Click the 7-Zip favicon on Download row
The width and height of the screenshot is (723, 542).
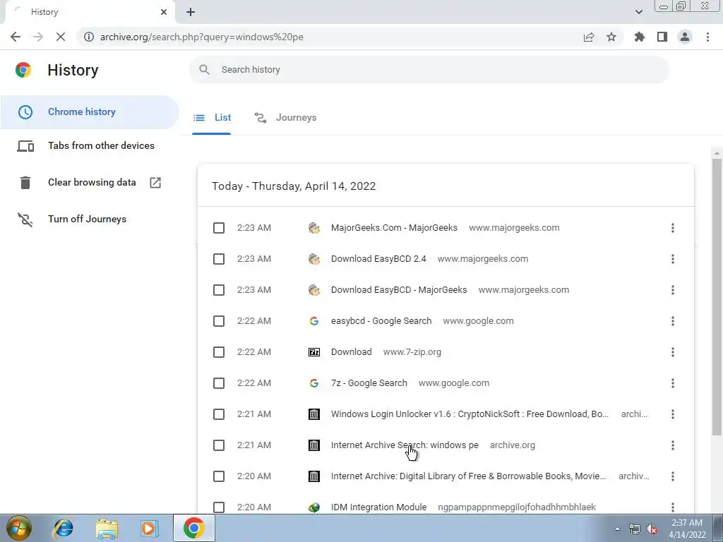314,352
